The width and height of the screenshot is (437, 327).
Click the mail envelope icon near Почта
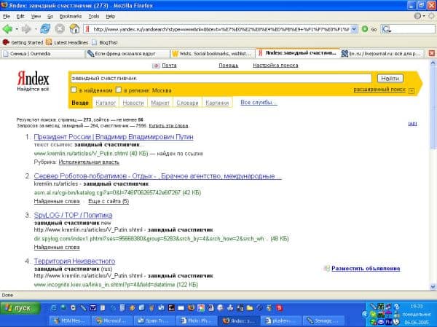coord(156,66)
